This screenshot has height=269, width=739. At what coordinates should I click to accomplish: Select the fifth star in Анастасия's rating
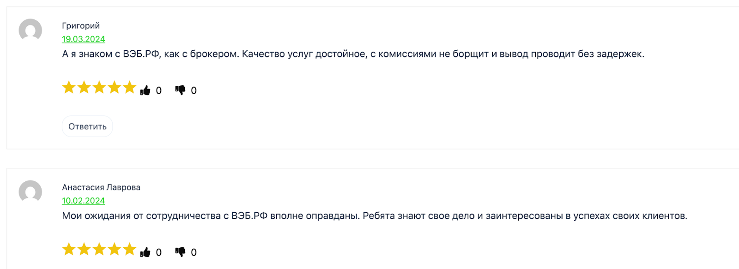pos(130,249)
